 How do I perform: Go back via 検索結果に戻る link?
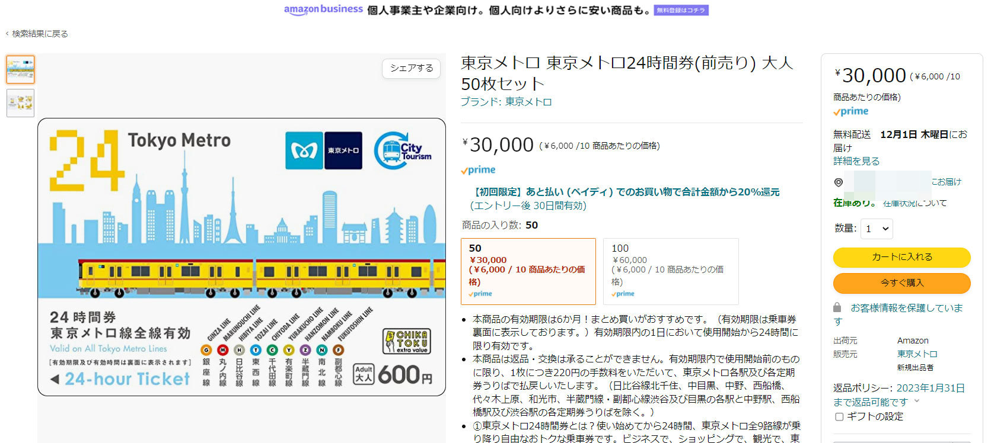click(x=37, y=34)
